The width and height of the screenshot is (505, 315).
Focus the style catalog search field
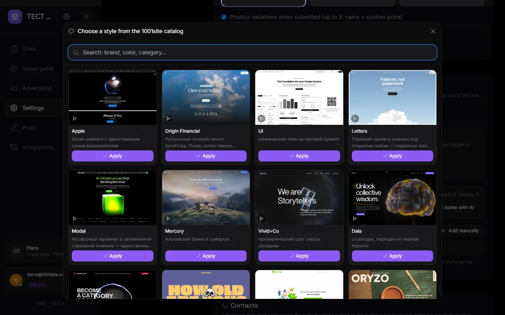252,52
